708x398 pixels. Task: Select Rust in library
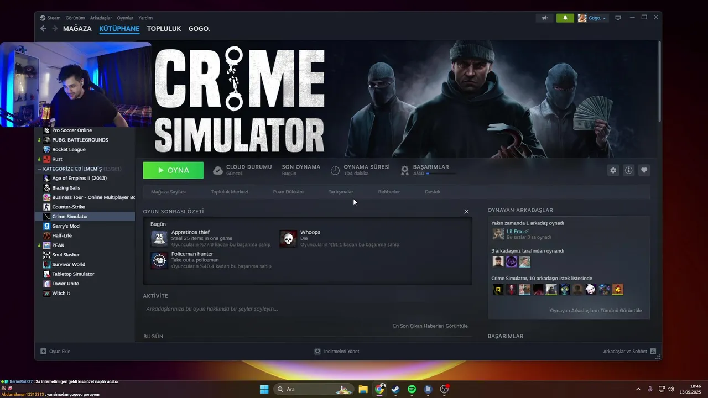pos(57,159)
